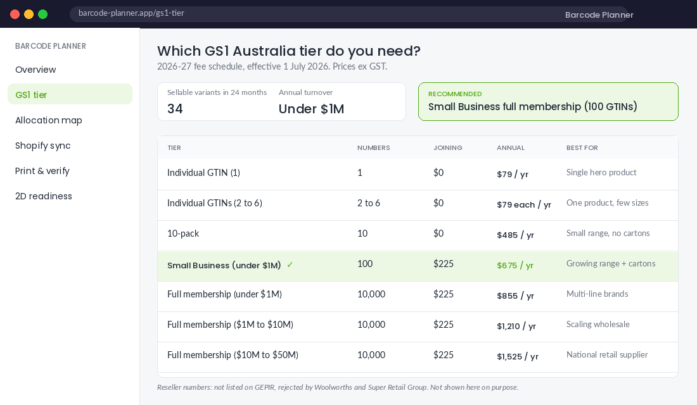
Task: Click the barcode-planner.app address bar
Action: tap(348, 14)
